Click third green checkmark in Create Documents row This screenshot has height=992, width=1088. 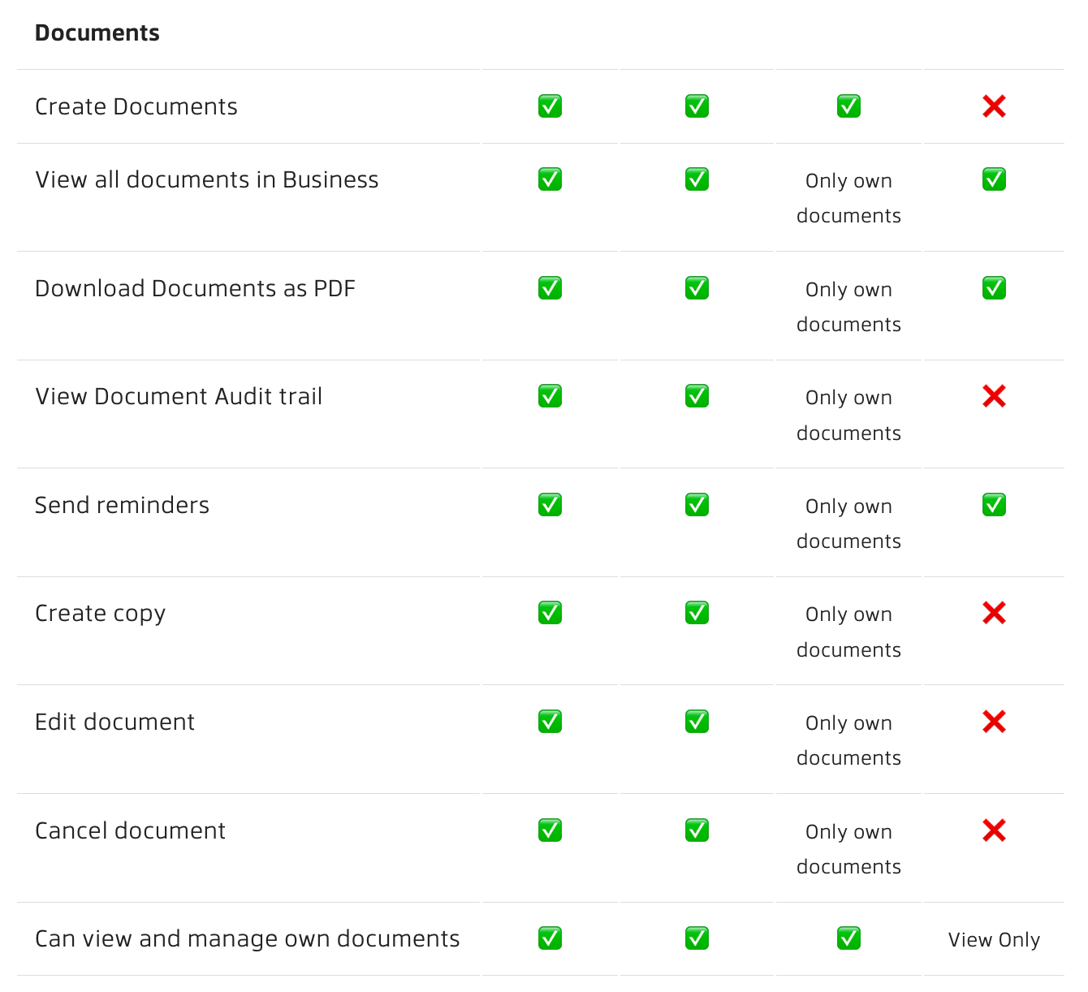click(848, 106)
